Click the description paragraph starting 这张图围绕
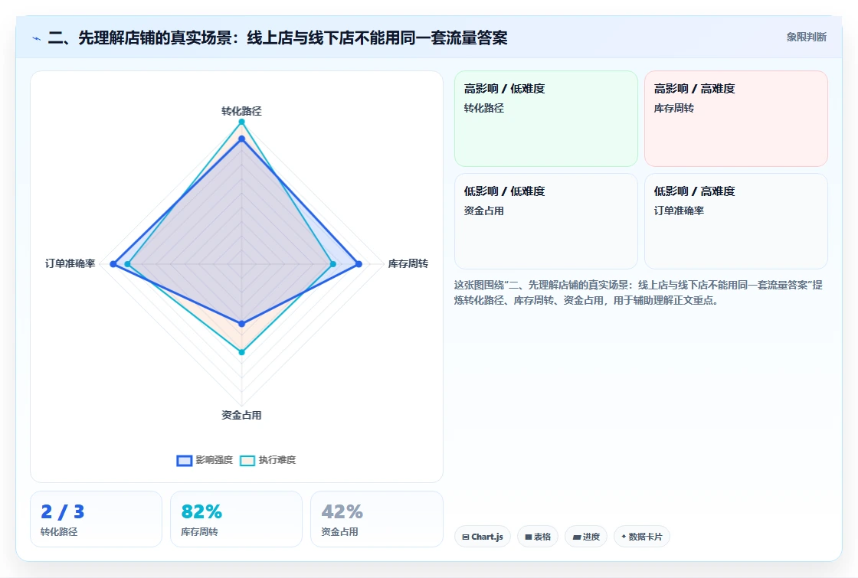This screenshot has width=858, height=578. [638, 292]
